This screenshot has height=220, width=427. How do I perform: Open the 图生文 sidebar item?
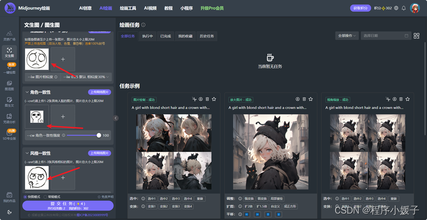pos(9,102)
